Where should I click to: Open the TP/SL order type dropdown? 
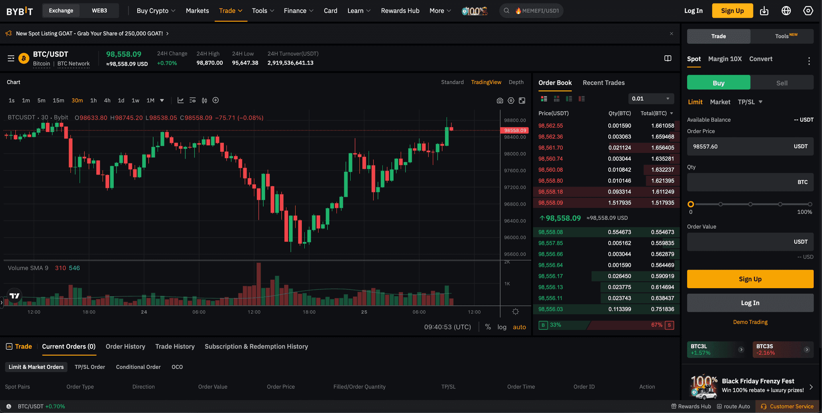pyautogui.click(x=749, y=102)
